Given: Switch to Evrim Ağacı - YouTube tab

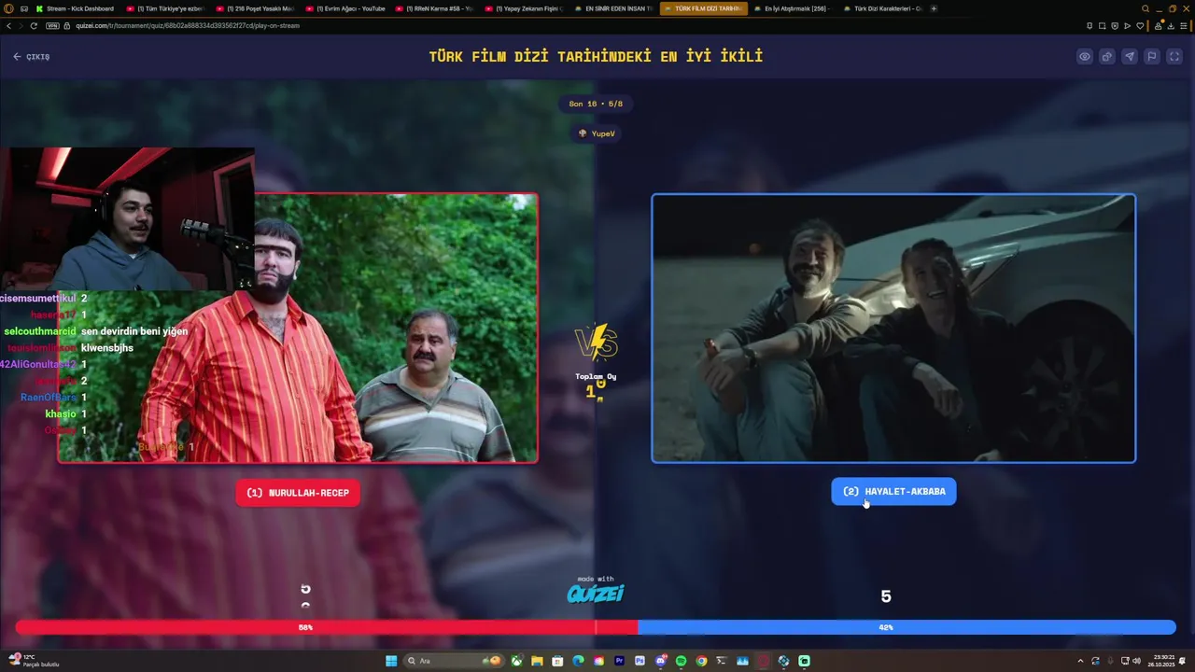Looking at the screenshot, I should tap(344, 8).
